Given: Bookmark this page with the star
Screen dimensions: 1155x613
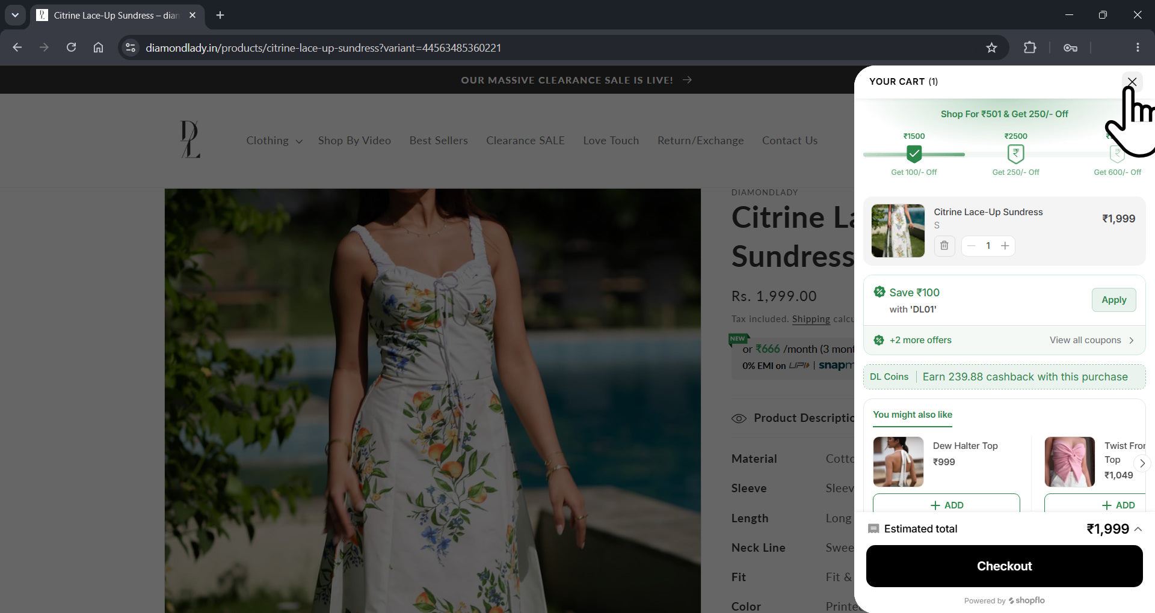Looking at the screenshot, I should pyautogui.click(x=991, y=47).
